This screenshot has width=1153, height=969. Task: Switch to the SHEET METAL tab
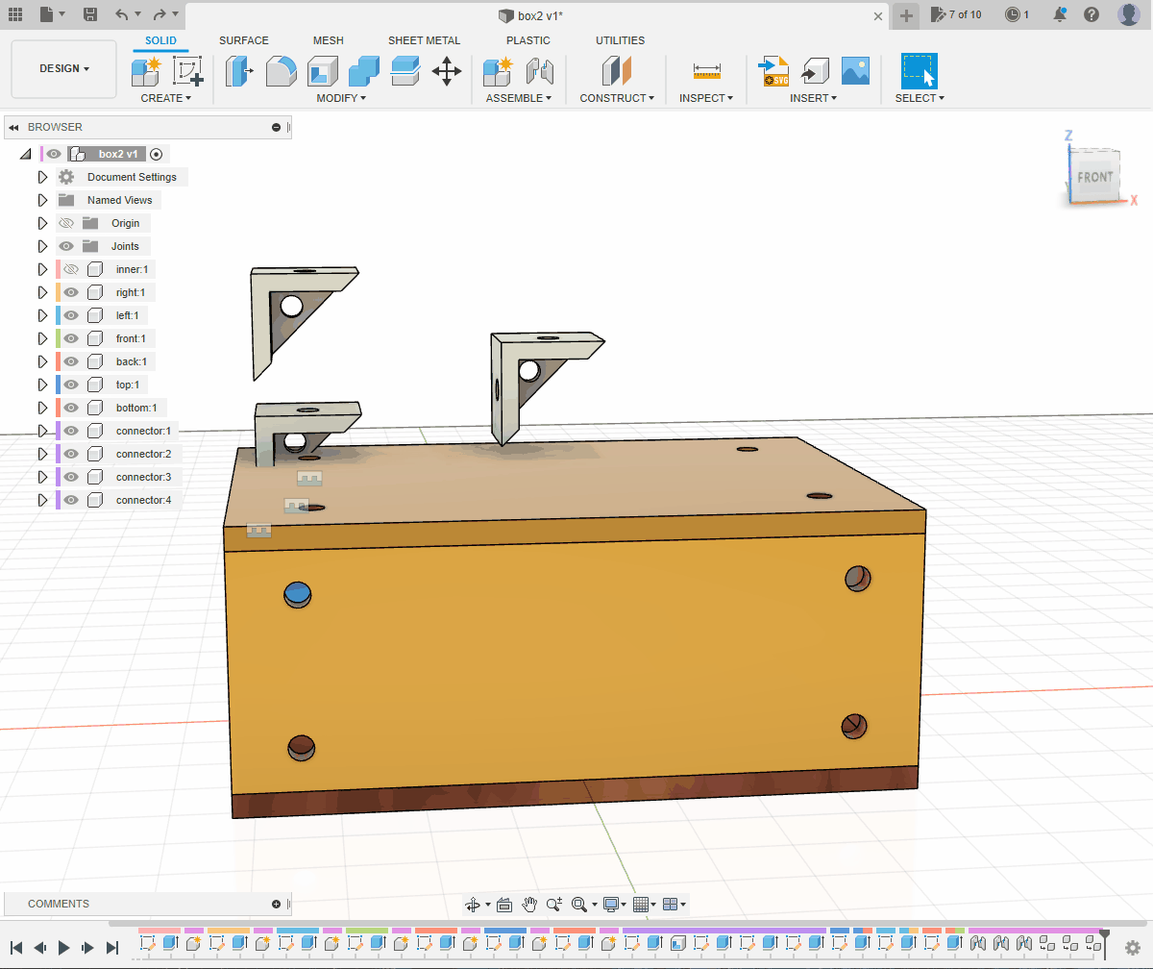coord(424,40)
